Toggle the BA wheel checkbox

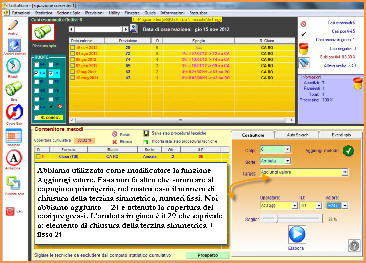click(x=37, y=64)
